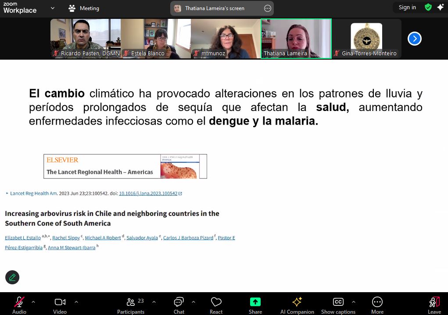
Task: Open the annotation pencil tool
Action: tap(12, 277)
